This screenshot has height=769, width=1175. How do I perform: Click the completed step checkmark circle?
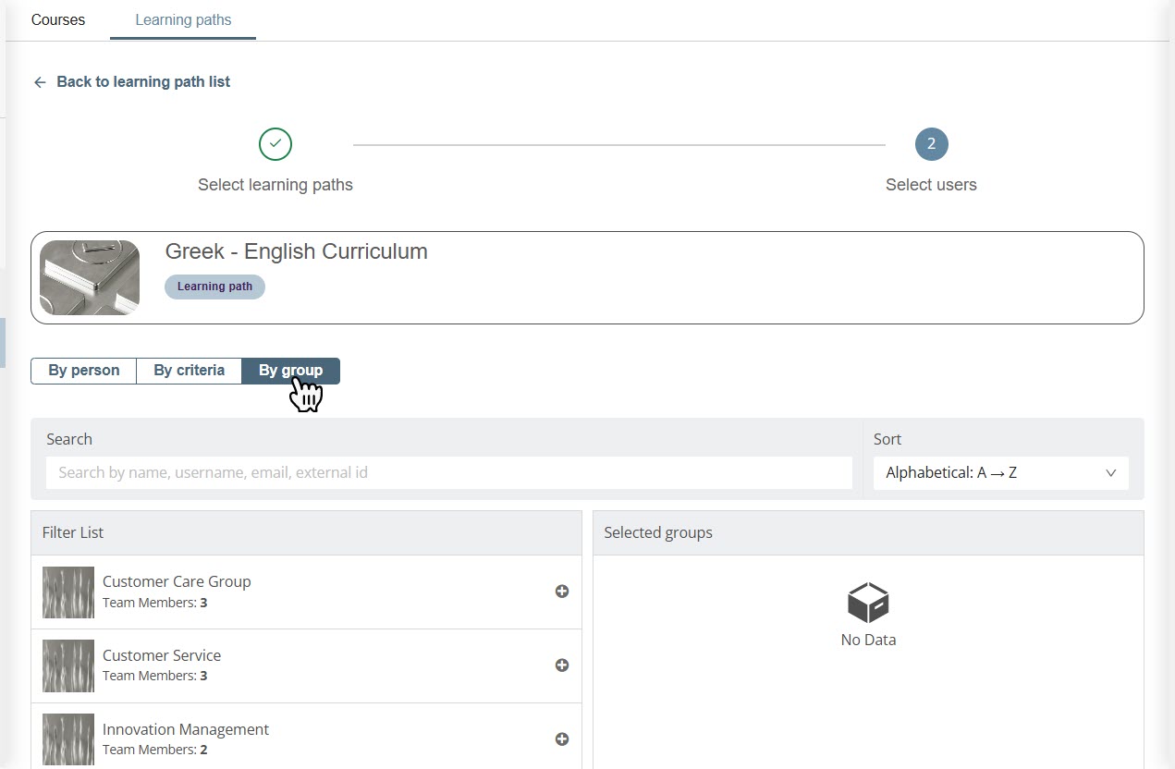tap(275, 144)
